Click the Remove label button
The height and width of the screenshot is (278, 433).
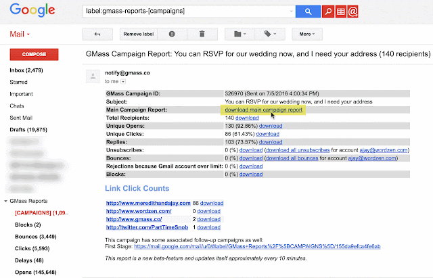pyautogui.click(x=138, y=34)
